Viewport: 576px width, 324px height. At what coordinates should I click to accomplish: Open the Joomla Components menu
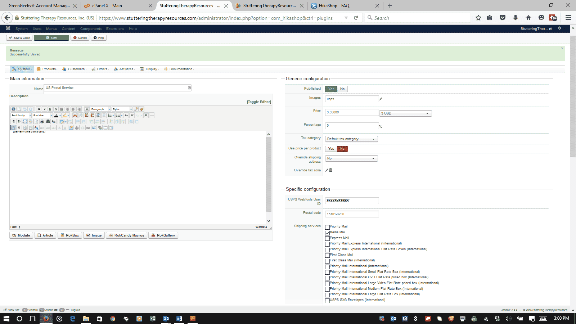click(91, 29)
